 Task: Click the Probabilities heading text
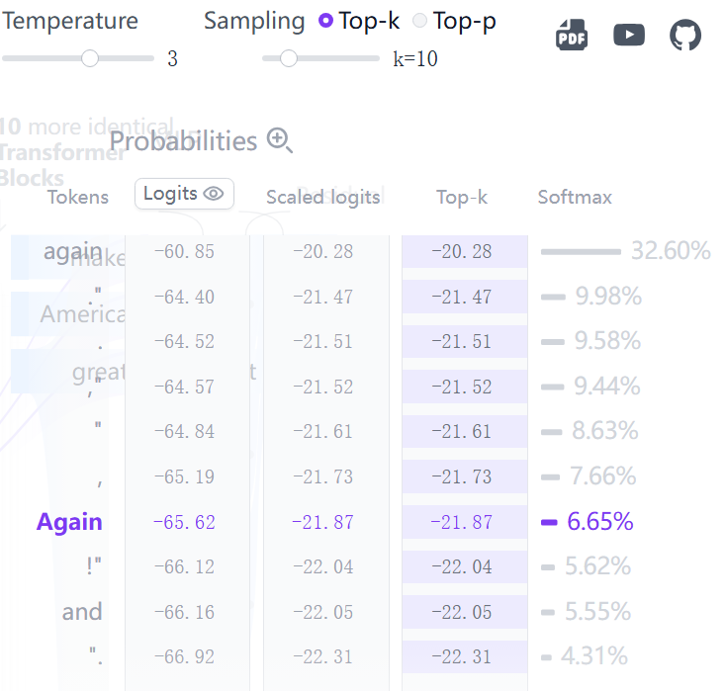point(183,140)
